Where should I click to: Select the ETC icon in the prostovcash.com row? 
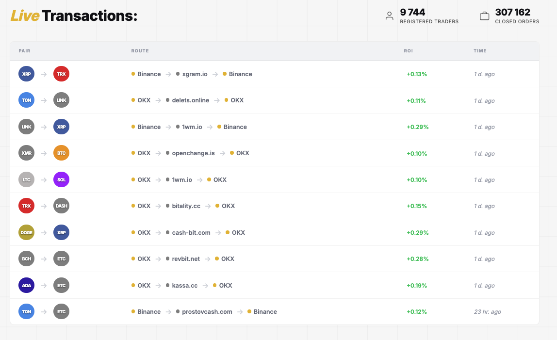tap(61, 311)
